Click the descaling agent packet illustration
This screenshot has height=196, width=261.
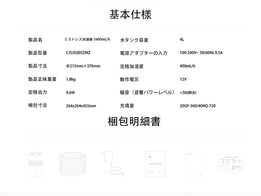[x=155, y=164]
